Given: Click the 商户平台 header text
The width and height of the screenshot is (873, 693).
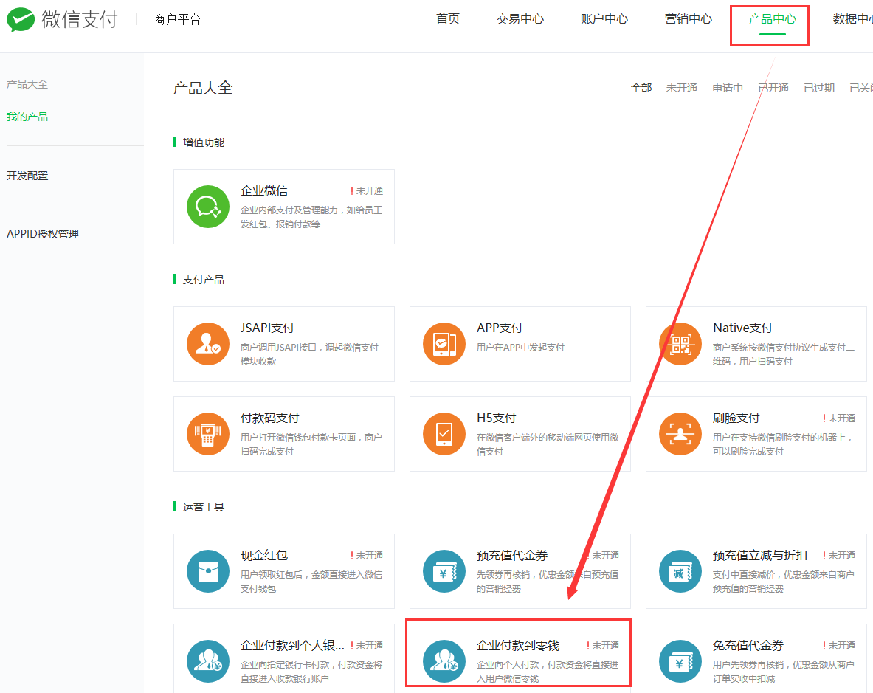Looking at the screenshot, I should pos(177,20).
